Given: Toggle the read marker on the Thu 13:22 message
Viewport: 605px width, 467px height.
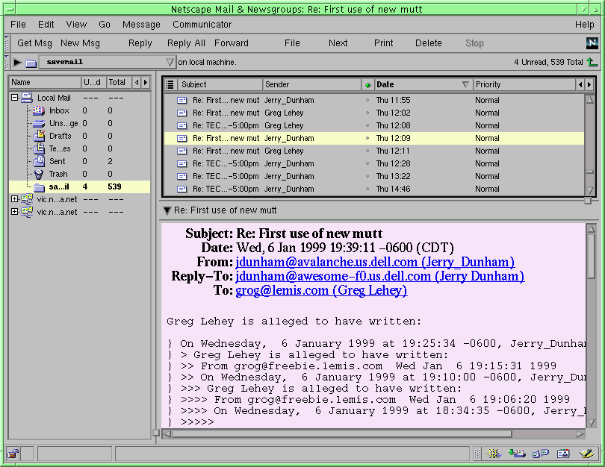Looking at the screenshot, I should click(x=367, y=176).
